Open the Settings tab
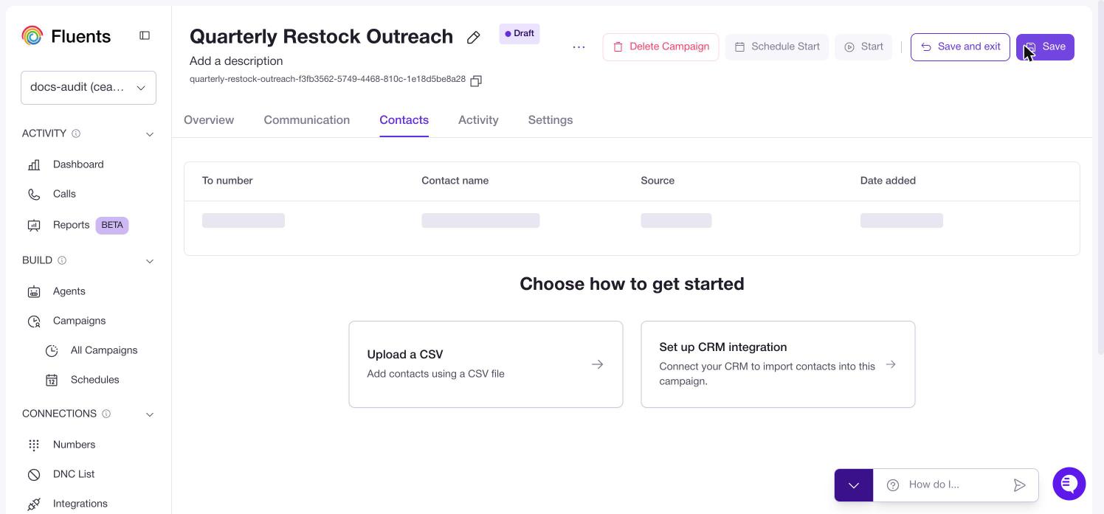 [x=551, y=119]
